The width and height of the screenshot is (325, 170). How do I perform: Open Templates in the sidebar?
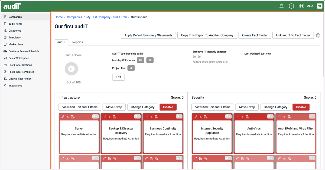click(x=25, y=38)
